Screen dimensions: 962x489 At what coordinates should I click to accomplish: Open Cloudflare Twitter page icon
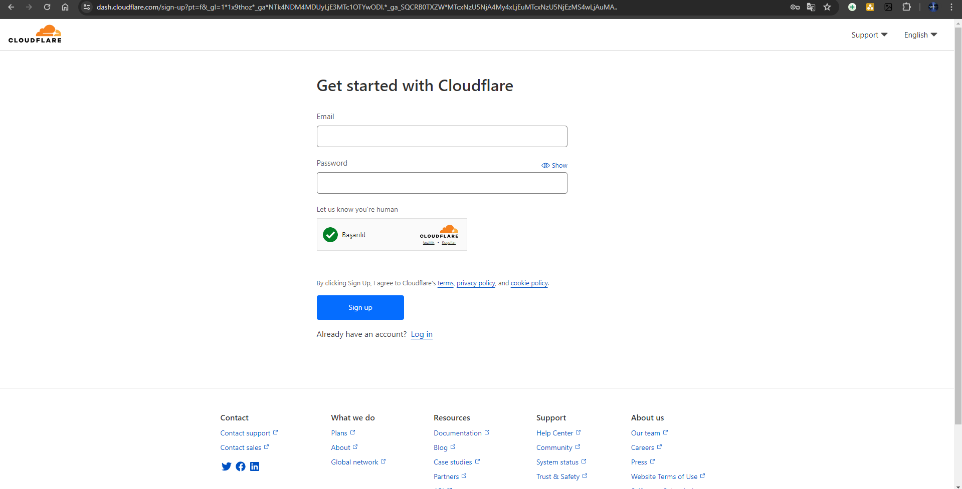pos(227,466)
